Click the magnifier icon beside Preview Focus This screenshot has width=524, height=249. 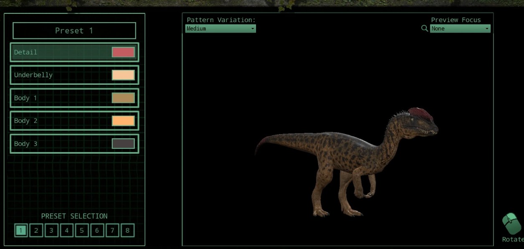point(425,28)
